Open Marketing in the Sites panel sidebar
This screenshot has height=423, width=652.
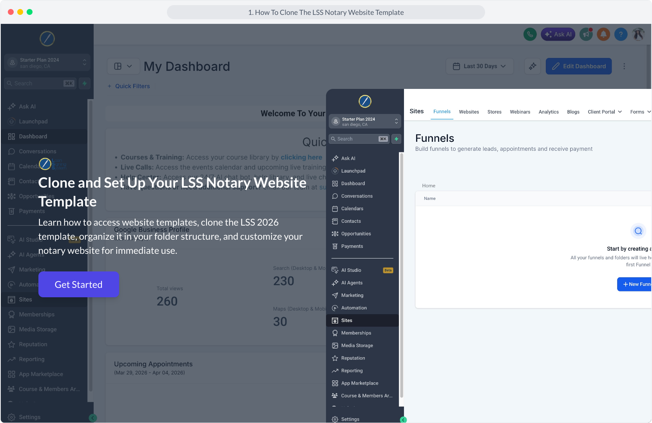pos(362,295)
